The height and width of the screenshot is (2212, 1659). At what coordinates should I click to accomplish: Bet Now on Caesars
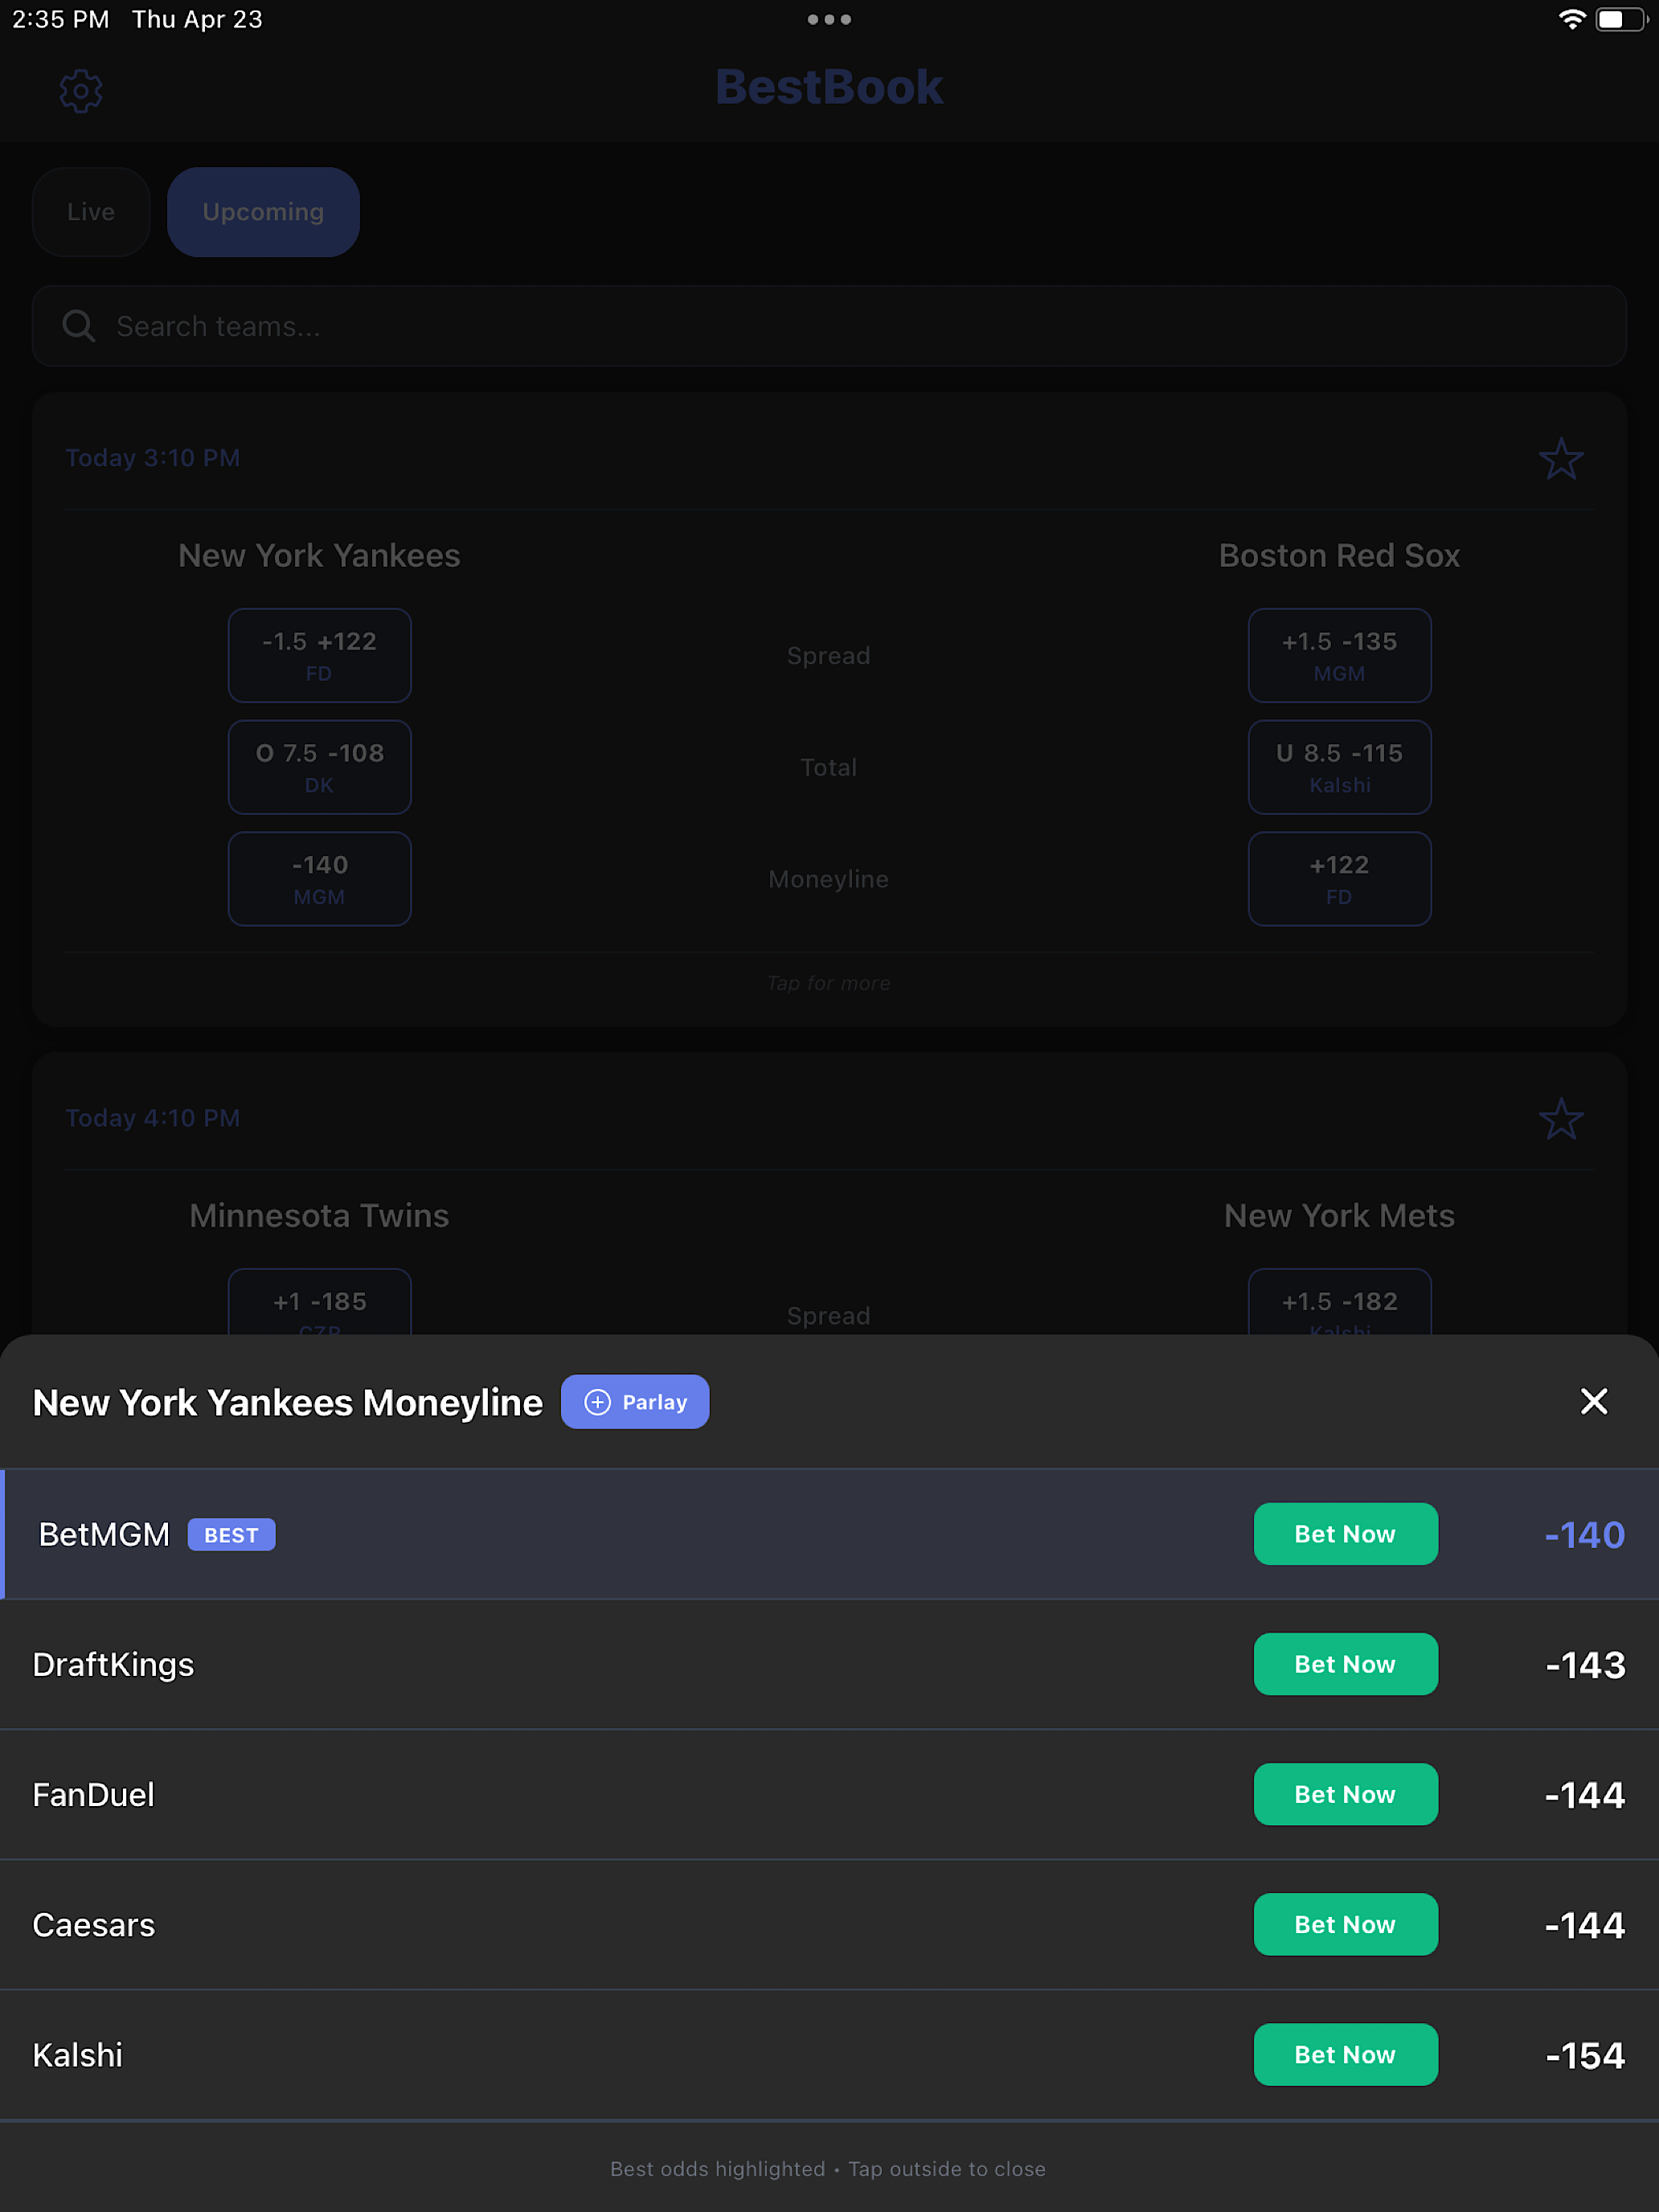click(x=1345, y=1924)
